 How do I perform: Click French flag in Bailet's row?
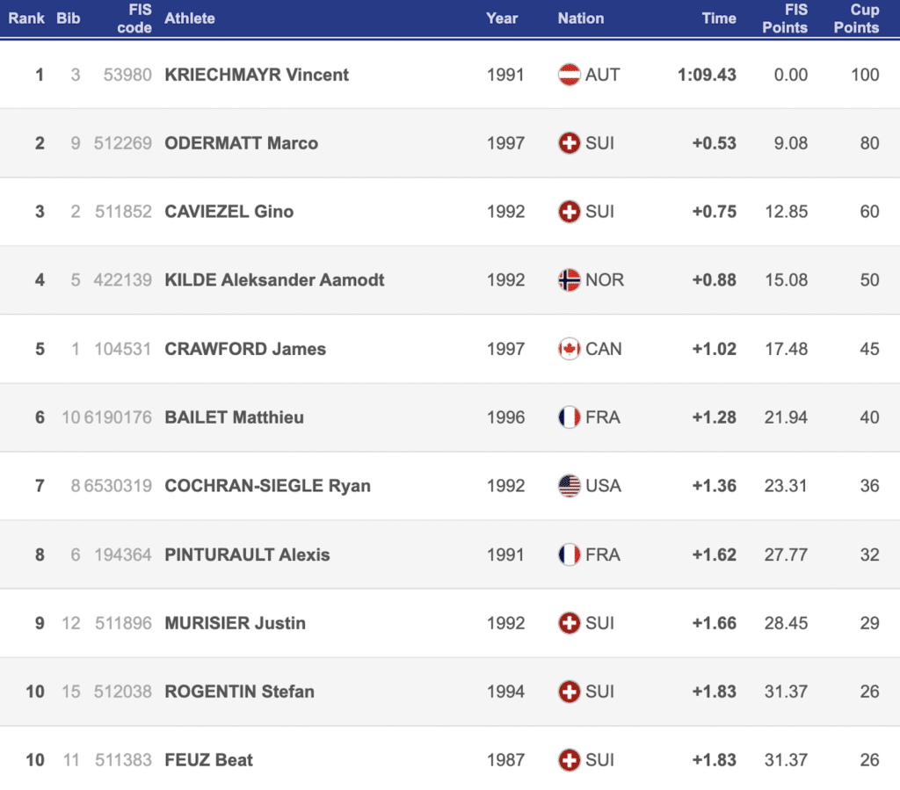pyautogui.click(x=570, y=417)
